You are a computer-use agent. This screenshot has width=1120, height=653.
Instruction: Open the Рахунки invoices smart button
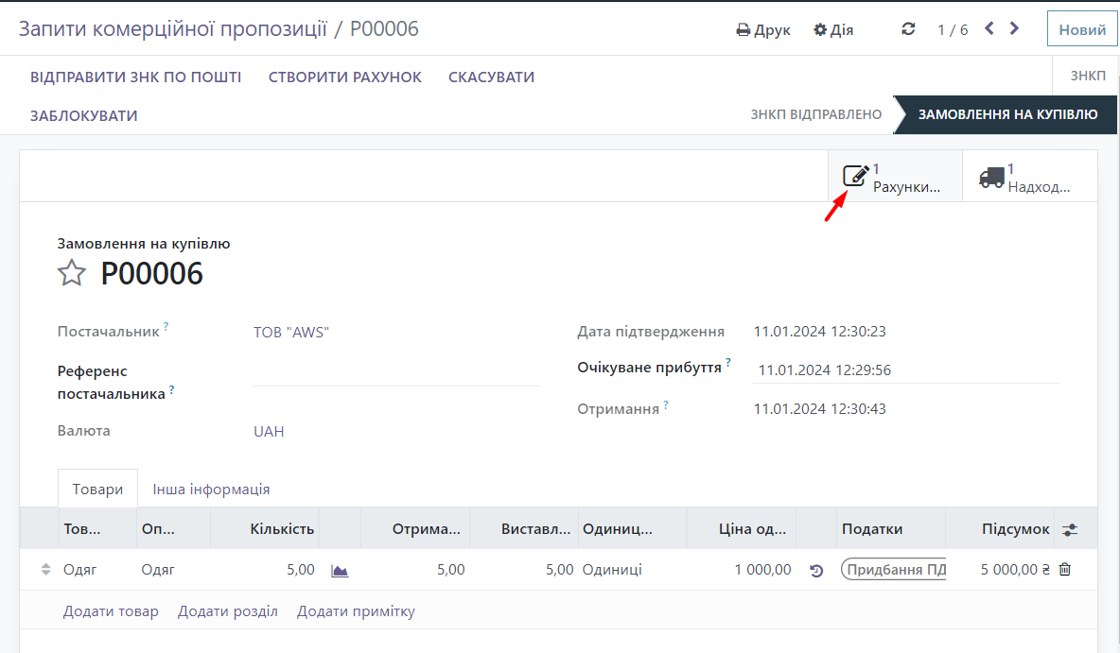pyautogui.click(x=894, y=177)
